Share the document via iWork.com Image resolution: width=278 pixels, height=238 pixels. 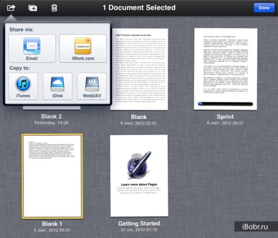coord(83,49)
